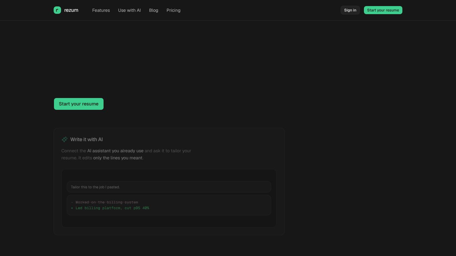Viewport: 456px width, 256px height.
Task: Click the minus sign of the removed diff line
Action: [x=72, y=202]
